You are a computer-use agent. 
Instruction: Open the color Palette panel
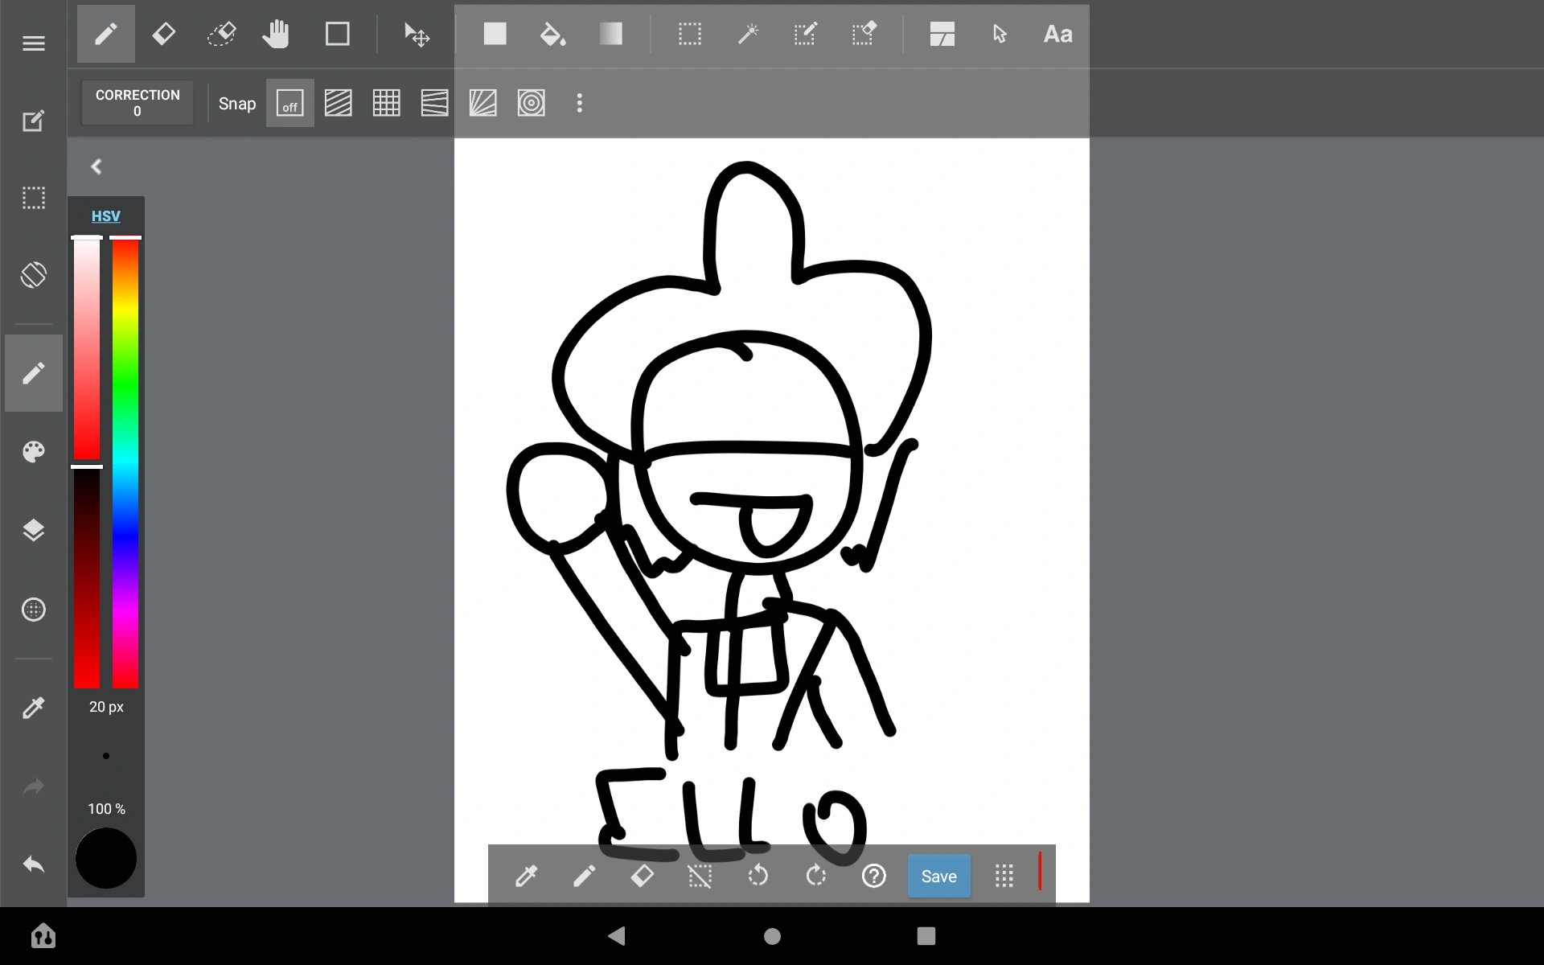pos(33,451)
